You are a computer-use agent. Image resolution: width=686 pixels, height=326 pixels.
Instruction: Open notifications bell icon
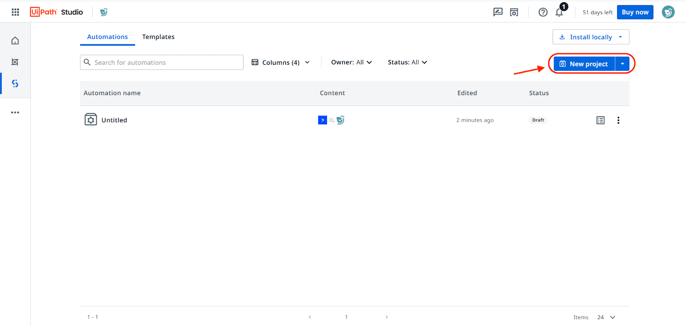559,12
